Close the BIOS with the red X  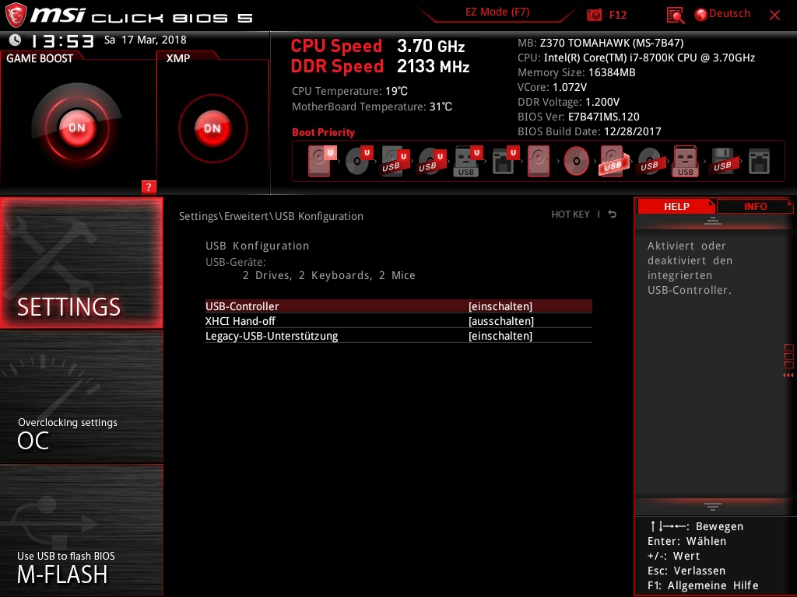774,16
